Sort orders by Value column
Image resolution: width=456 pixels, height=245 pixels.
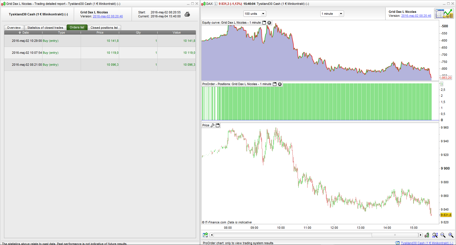[177, 32]
